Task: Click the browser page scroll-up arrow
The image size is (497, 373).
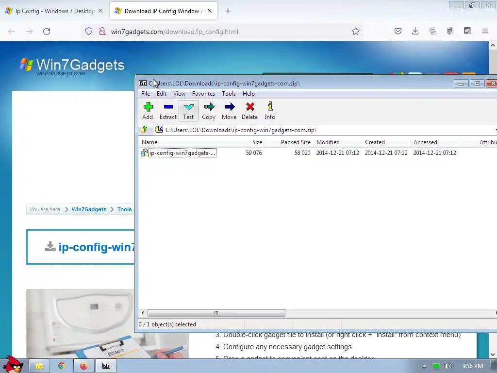Action: click(x=493, y=45)
